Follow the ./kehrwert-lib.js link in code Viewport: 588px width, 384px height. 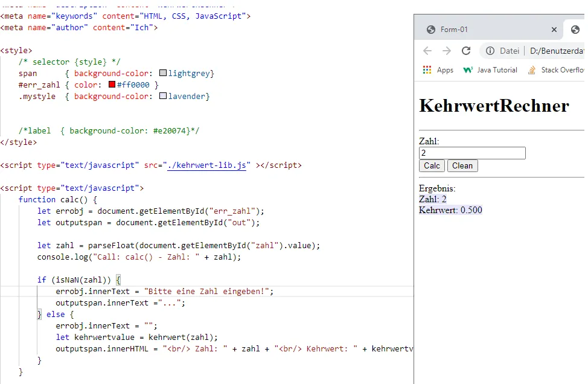(207, 165)
